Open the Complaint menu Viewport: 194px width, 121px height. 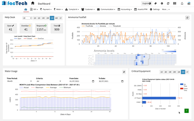click(72, 9)
